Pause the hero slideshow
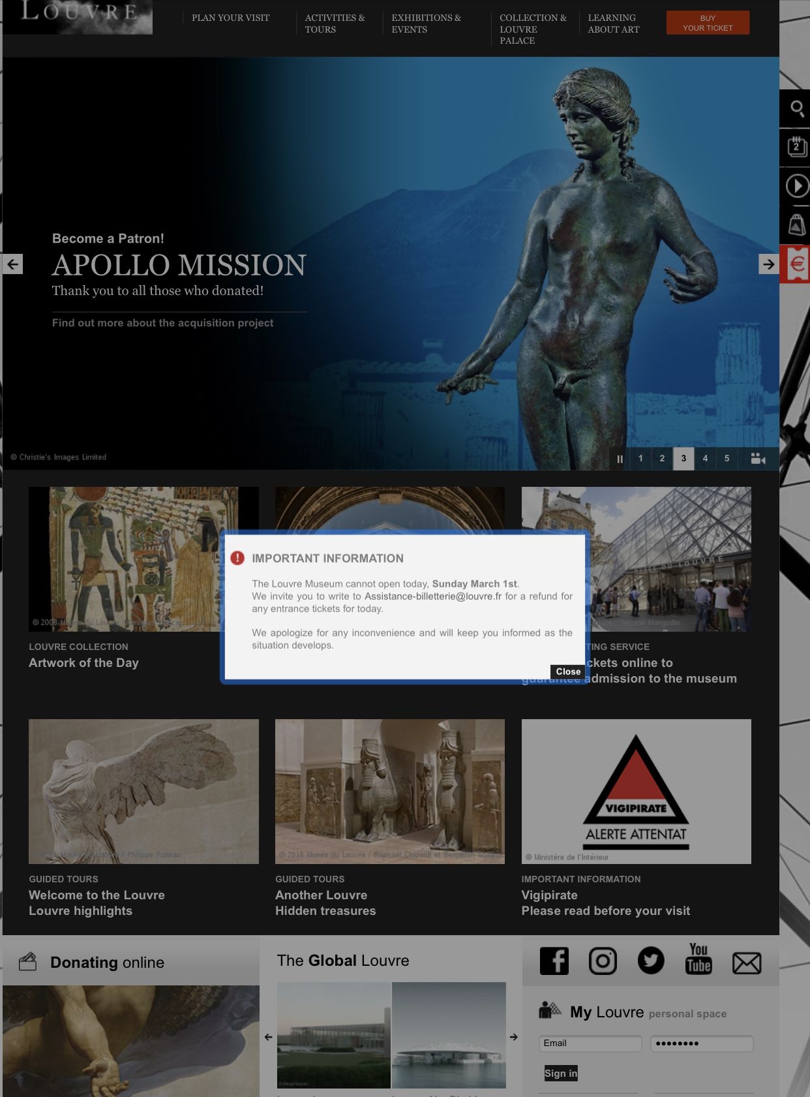The height and width of the screenshot is (1097, 810). click(x=620, y=459)
